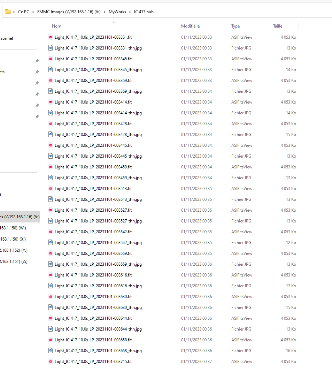Sort files by the Nom column

pyautogui.click(x=56, y=26)
